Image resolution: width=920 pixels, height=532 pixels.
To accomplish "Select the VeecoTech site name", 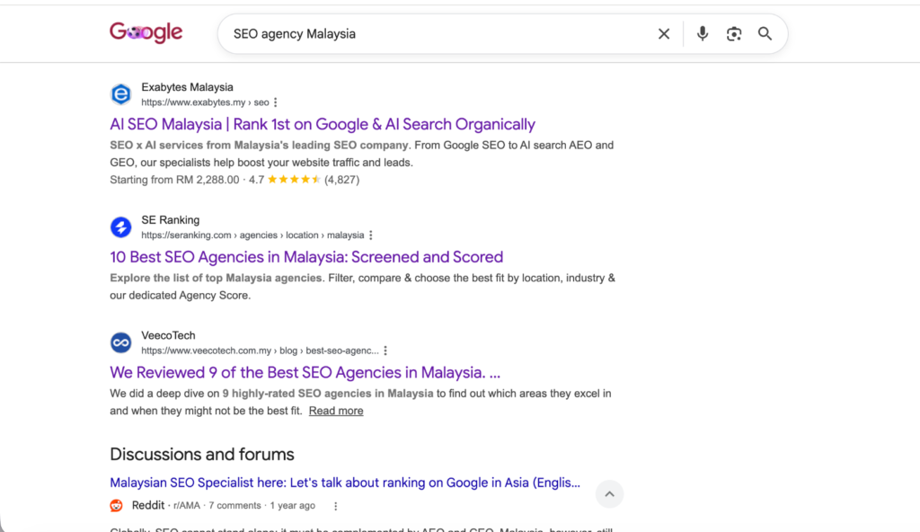I will (x=168, y=335).
